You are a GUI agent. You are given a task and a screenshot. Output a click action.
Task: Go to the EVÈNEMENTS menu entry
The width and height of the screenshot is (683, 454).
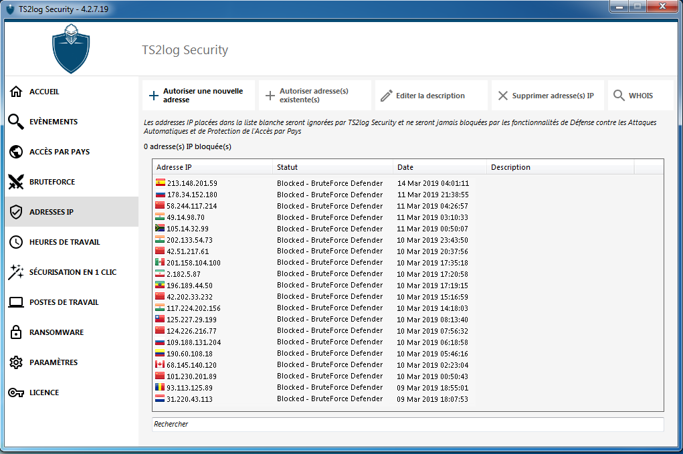[72, 122]
